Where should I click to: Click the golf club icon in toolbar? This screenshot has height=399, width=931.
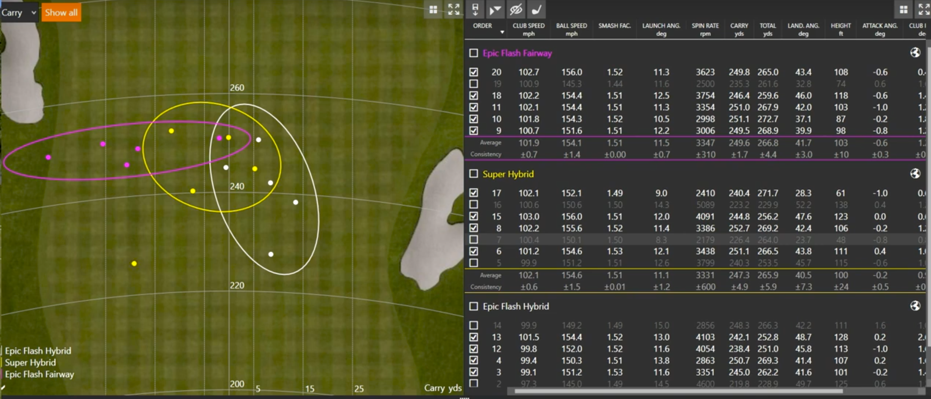point(536,10)
